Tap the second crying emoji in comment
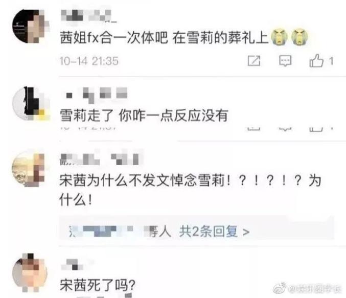The height and width of the screenshot is (298, 346). (x=299, y=37)
